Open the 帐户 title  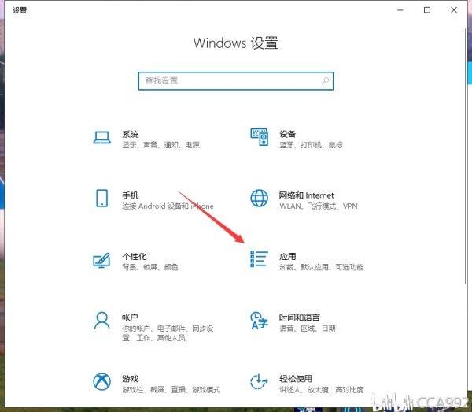(x=130, y=317)
